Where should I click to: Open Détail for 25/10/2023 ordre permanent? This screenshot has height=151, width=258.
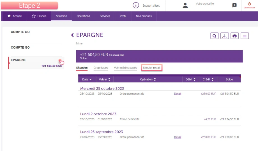click(178, 94)
